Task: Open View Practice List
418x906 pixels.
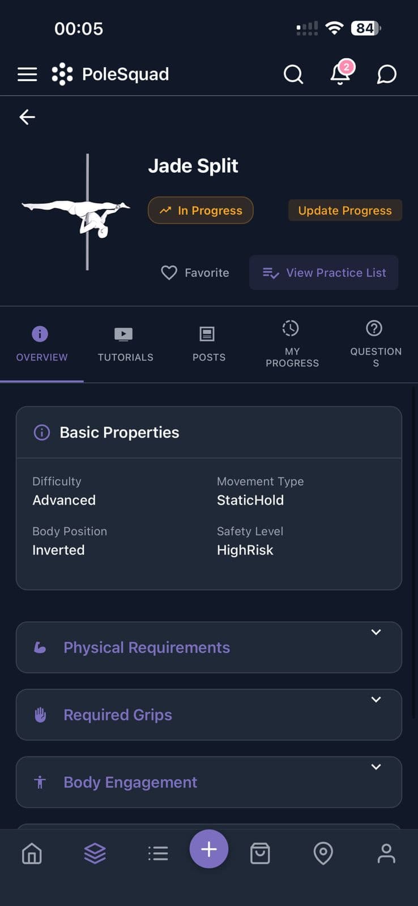Action: pyautogui.click(x=324, y=273)
